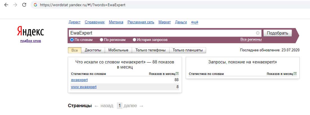Select the 'По словам' radio button
The image size is (310, 115).
[72, 40]
